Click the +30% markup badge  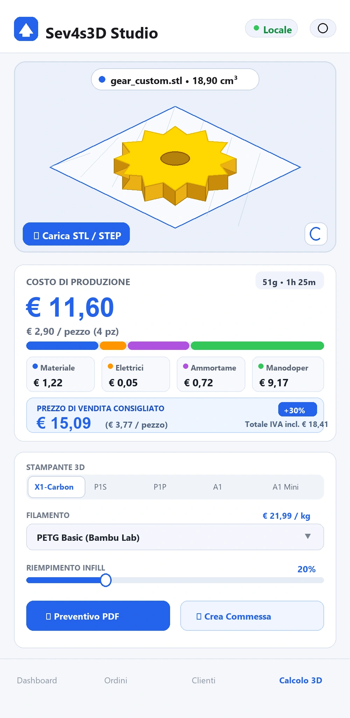click(297, 409)
